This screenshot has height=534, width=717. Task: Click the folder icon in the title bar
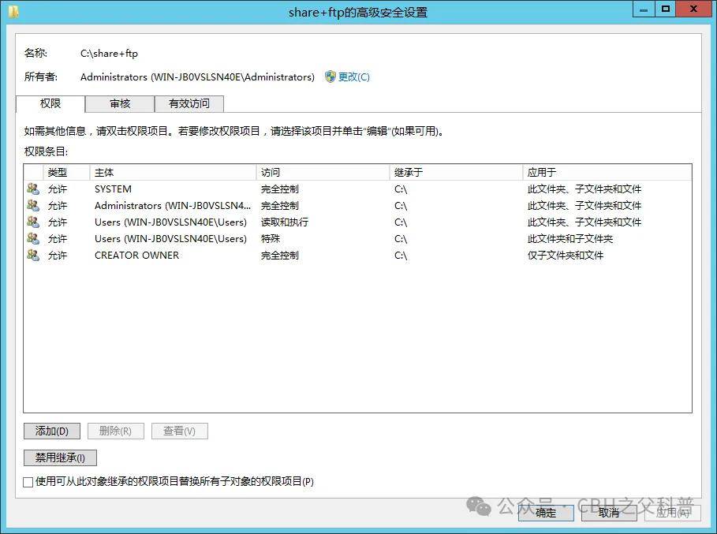pyautogui.click(x=13, y=11)
